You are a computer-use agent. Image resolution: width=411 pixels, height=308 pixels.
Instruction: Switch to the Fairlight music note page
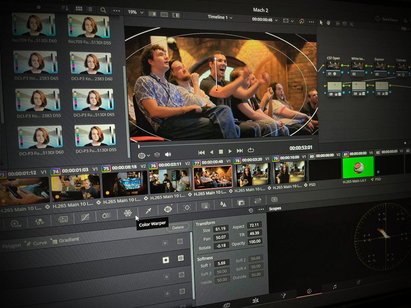click(335, 287)
